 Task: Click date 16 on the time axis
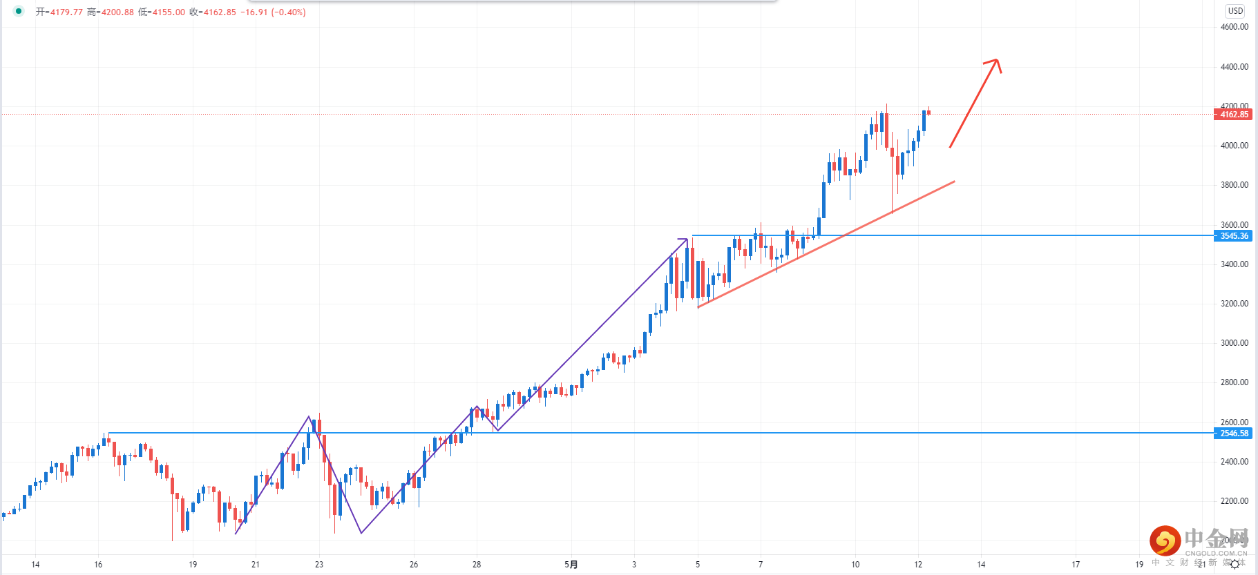tap(98, 565)
